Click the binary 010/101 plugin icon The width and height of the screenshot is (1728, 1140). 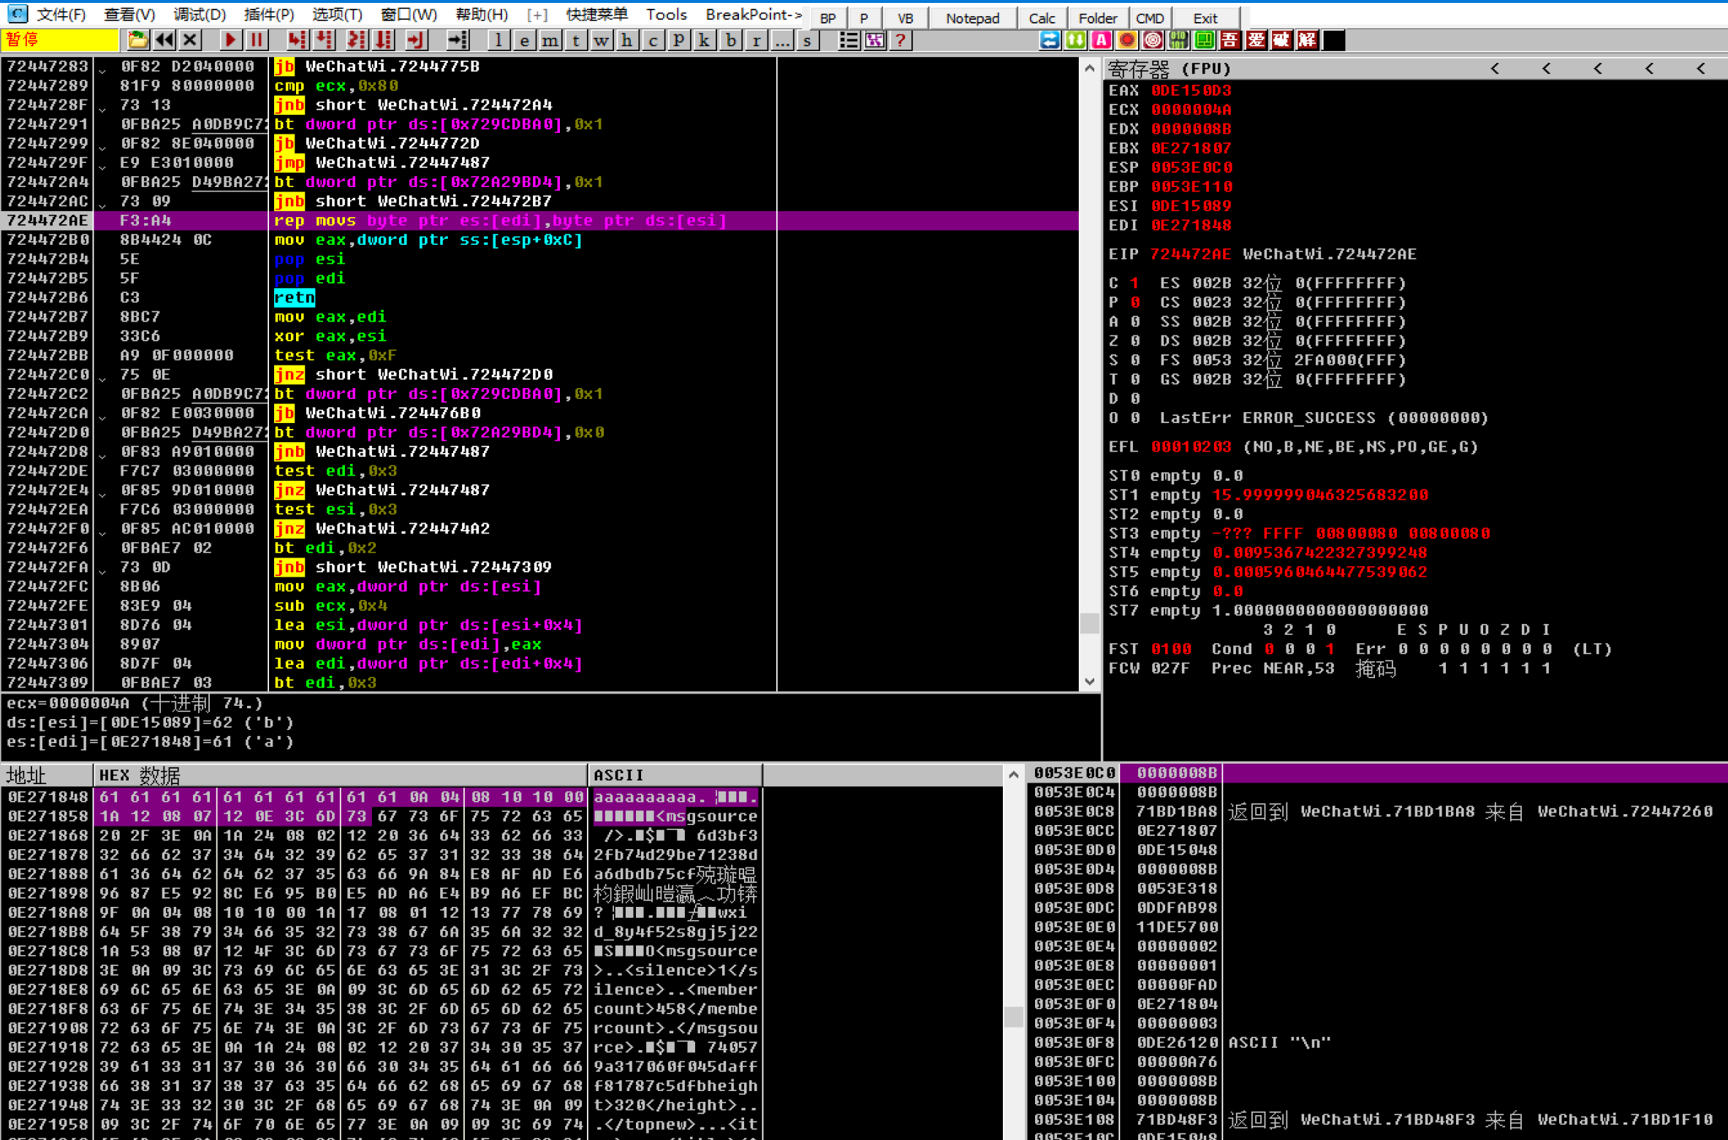(1178, 40)
